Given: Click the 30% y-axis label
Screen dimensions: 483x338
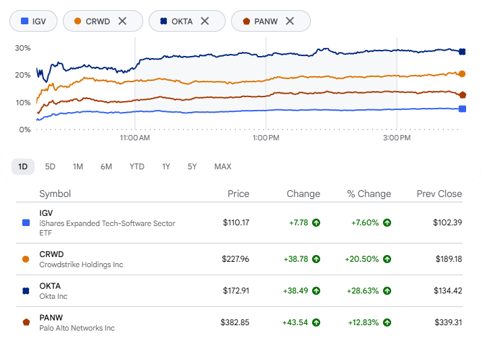Looking at the screenshot, I should point(23,48).
